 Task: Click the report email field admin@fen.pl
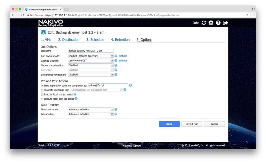pyautogui.click(x=108, y=86)
